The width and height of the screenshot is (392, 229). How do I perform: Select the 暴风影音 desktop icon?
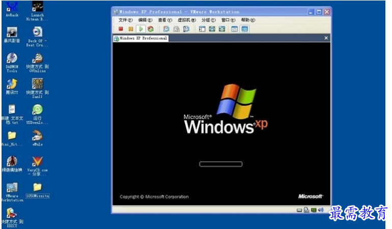coord(12,35)
